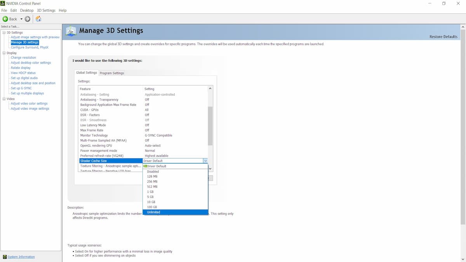Screen dimensions: 466x262
Task: Select the Rotate display task
Action: (21, 68)
